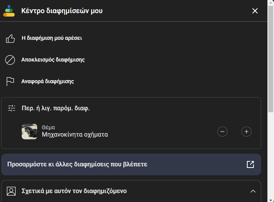Show more Μηχανοκίνητα οχήματα ads with plus
Screen dimensions: 274x202
[x=246, y=132]
